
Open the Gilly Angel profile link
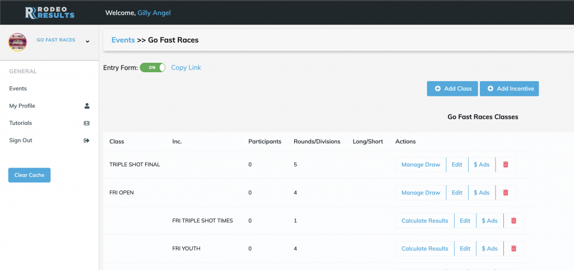(x=154, y=13)
